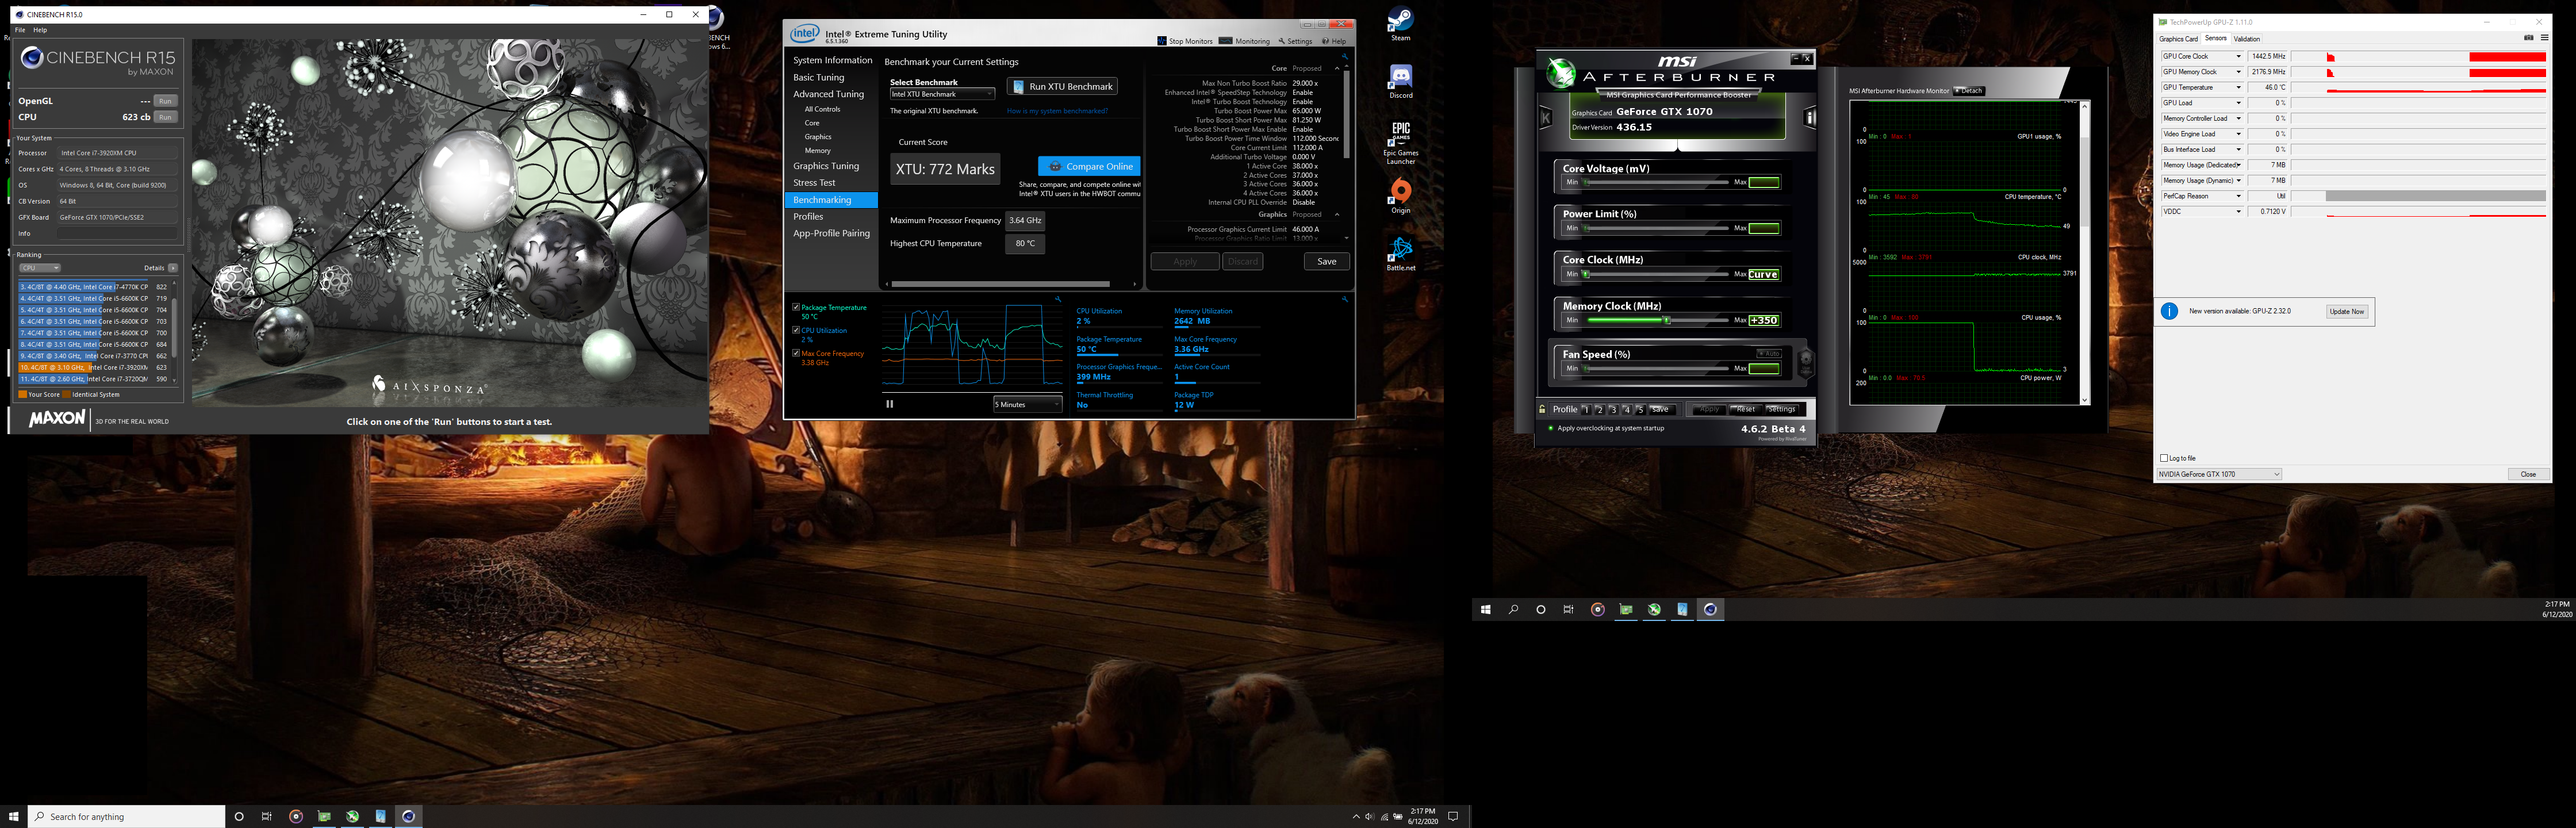
Task: Launch Battle.net from the desktop
Action: tap(1400, 252)
